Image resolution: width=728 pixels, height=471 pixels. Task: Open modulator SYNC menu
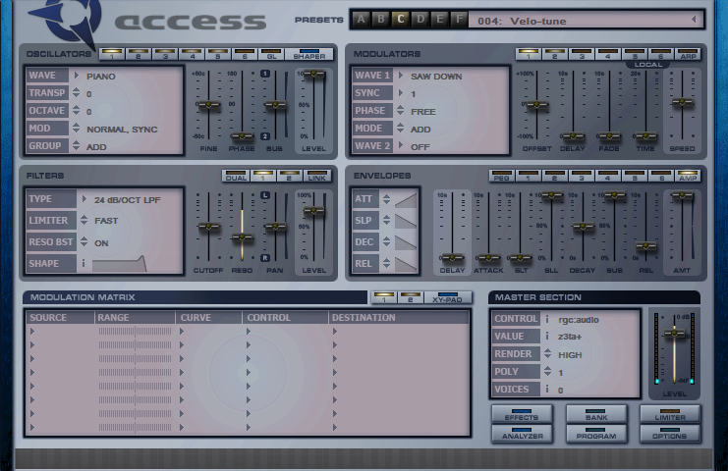pos(401,93)
